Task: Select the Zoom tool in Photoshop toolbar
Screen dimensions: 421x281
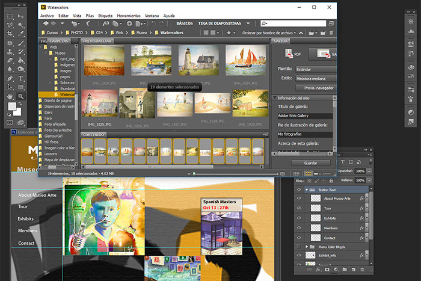Action: coord(20,96)
